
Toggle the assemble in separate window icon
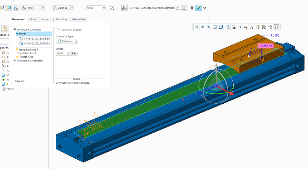coord(9,8)
